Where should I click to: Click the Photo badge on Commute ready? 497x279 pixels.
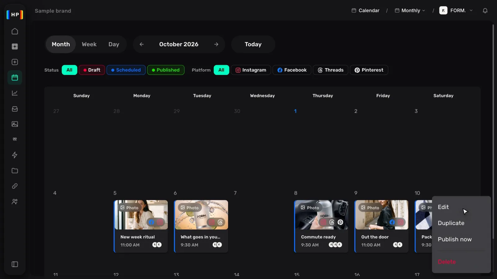point(310,208)
